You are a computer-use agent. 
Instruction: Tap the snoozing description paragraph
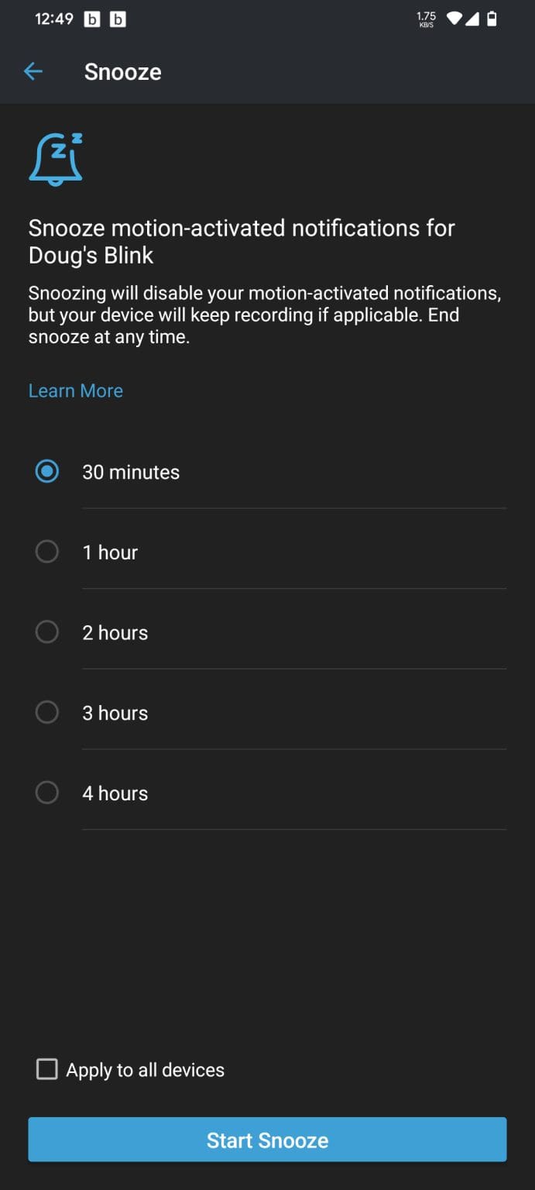pos(265,315)
